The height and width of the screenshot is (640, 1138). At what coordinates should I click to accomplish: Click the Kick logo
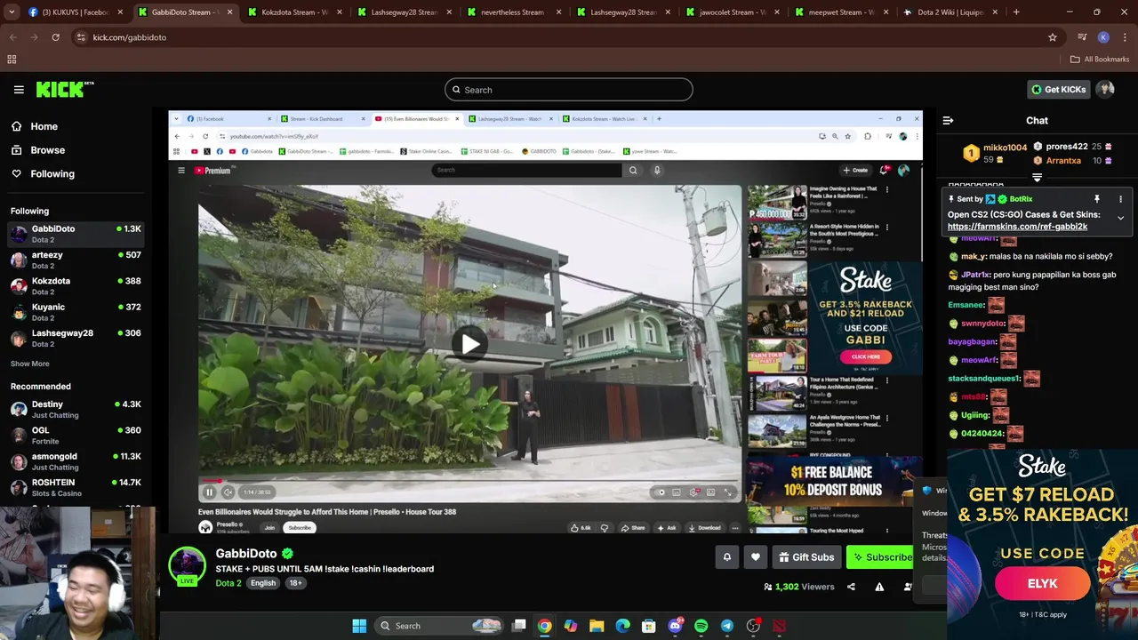65,89
